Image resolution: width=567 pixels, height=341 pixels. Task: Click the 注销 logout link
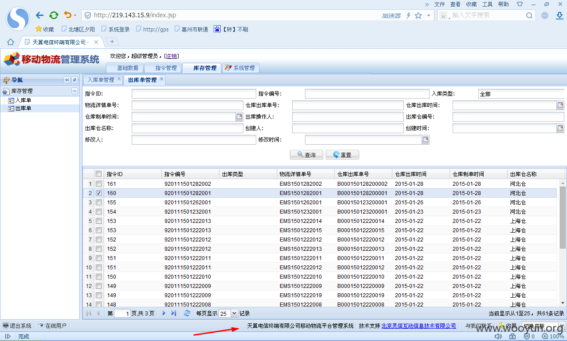[x=172, y=56]
